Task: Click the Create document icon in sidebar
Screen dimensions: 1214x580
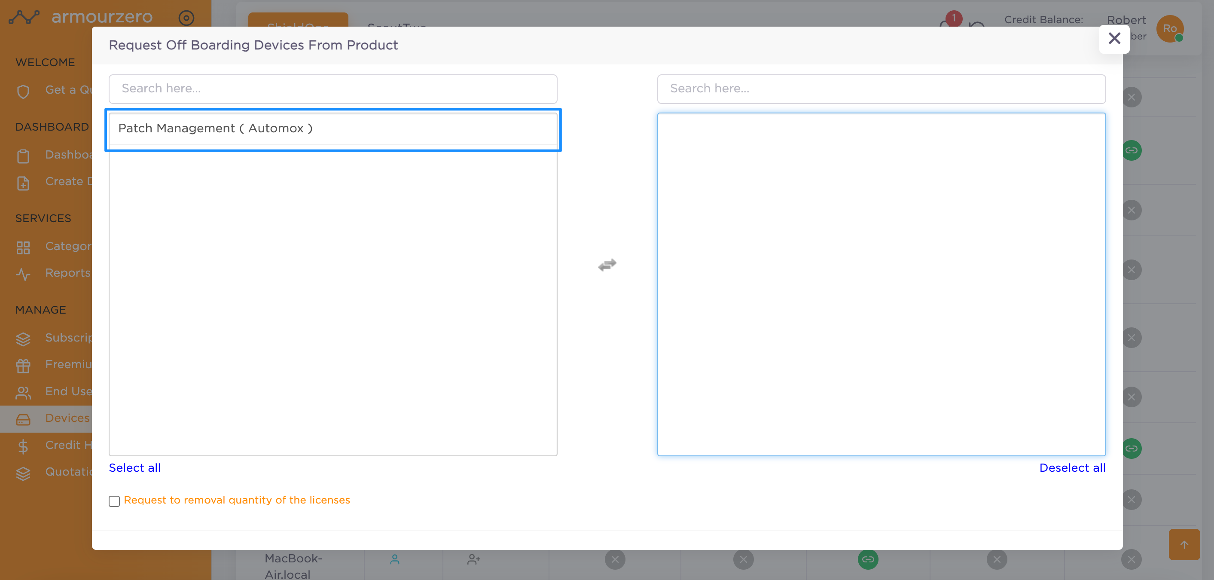Action: tap(23, 183)
